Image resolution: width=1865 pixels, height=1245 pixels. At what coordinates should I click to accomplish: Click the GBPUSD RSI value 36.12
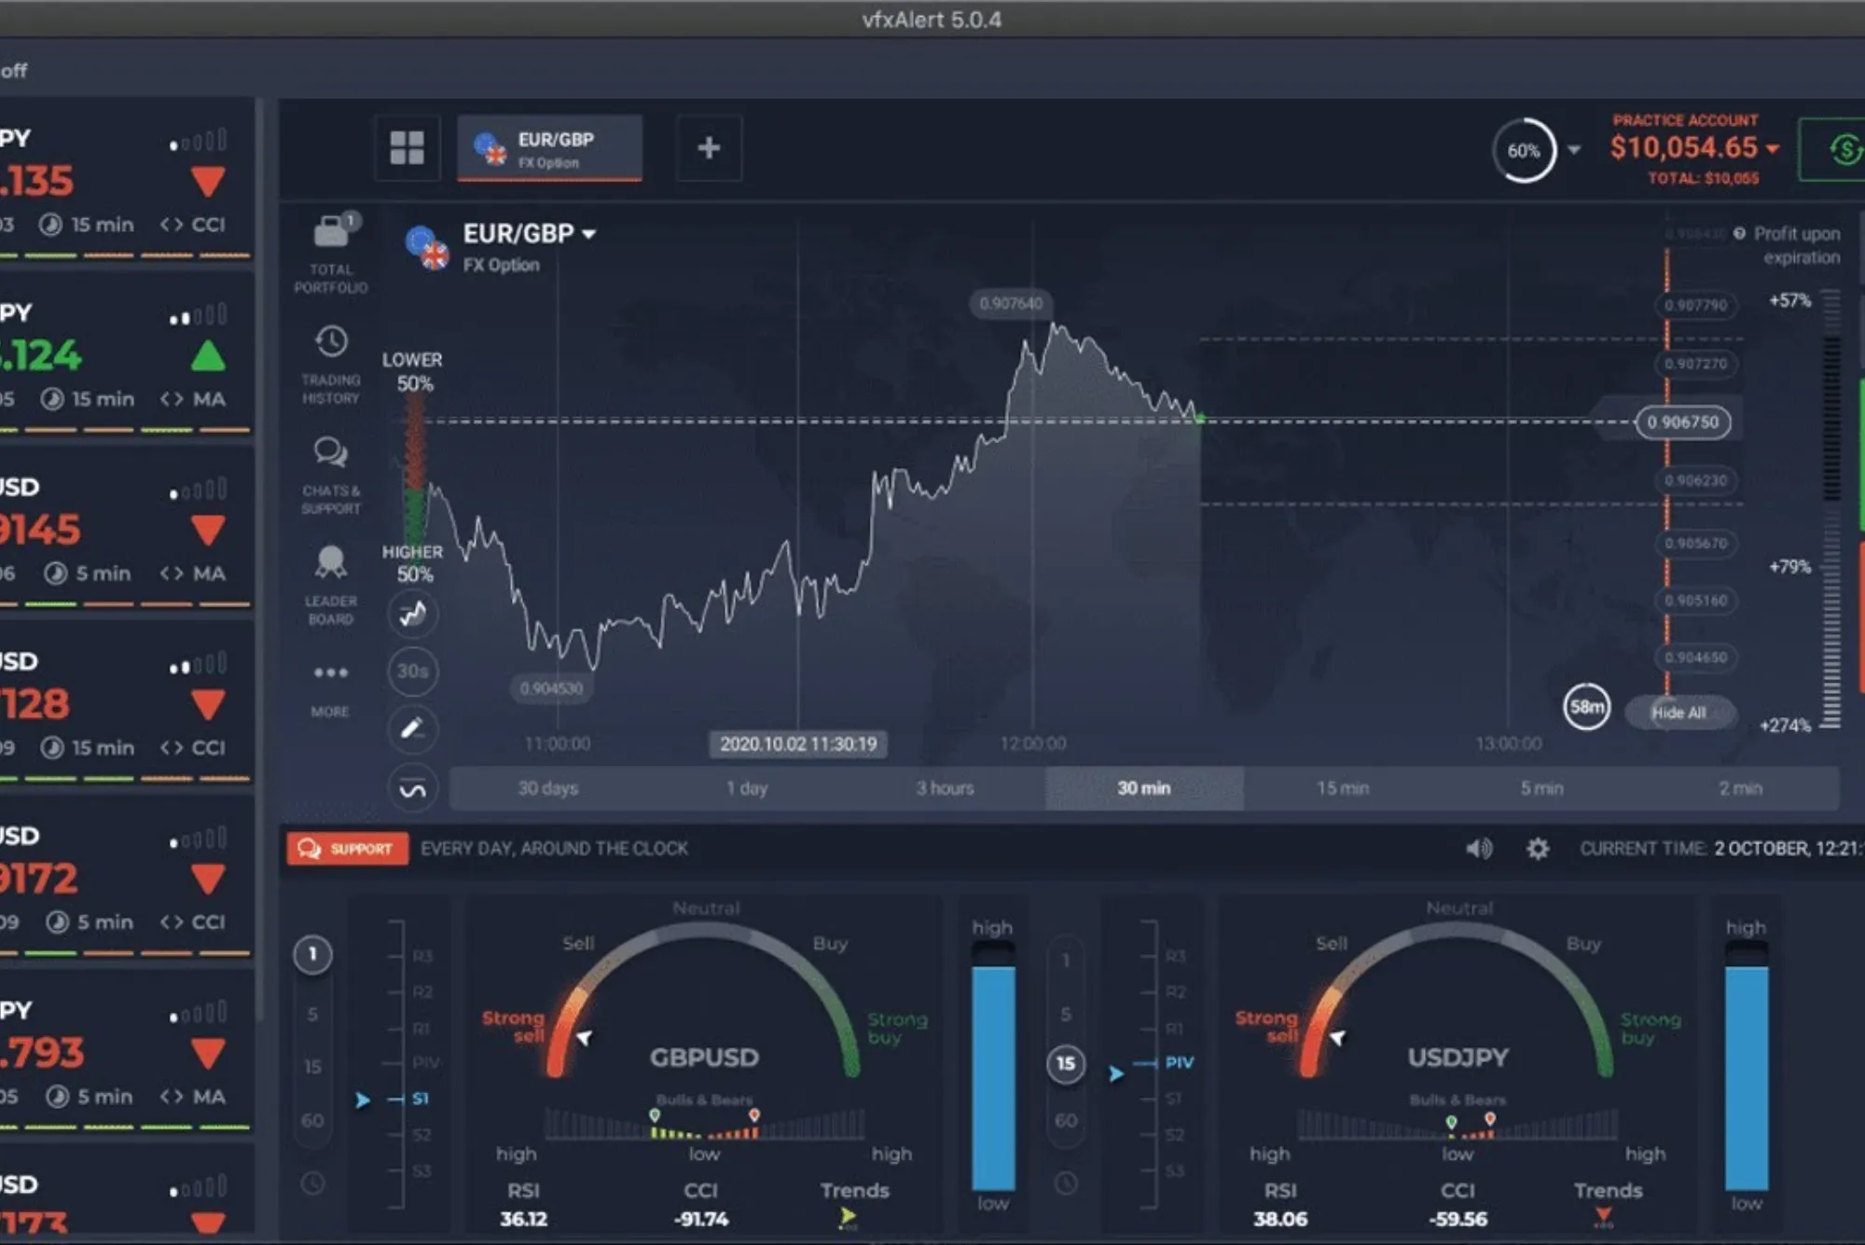[x=523, y=1219]
